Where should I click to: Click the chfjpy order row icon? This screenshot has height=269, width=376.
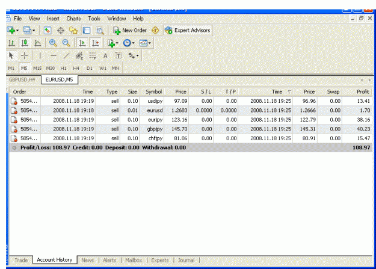(14, 138)
